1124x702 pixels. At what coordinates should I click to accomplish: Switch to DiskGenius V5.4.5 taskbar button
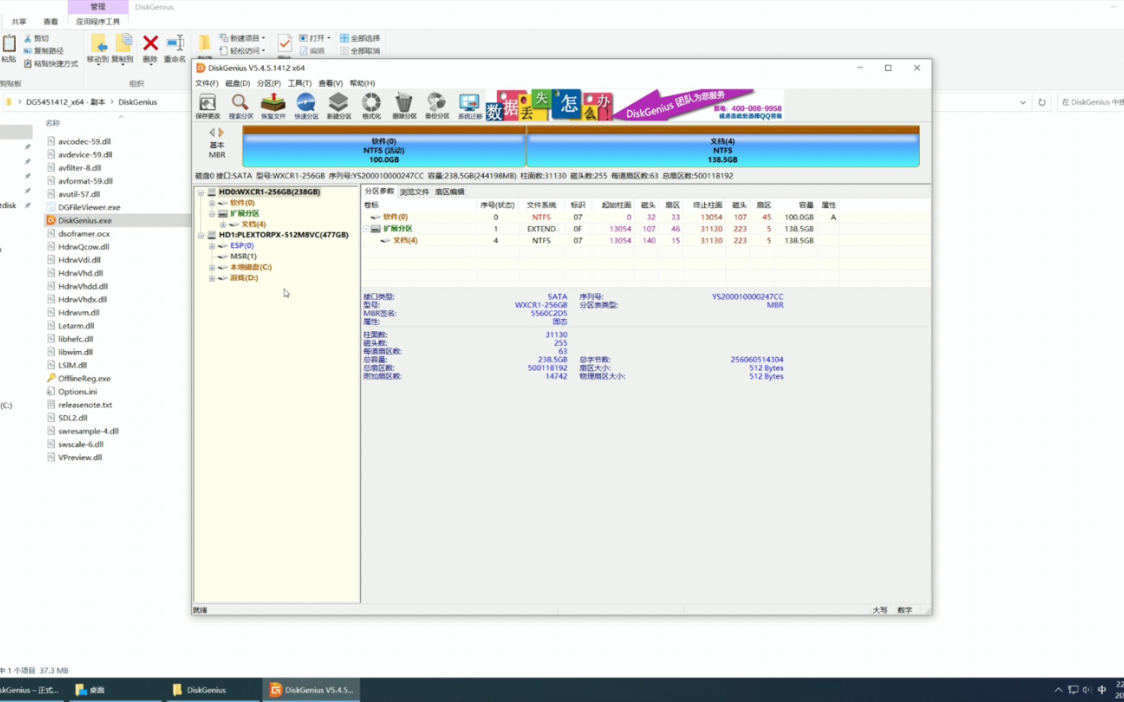(x=312, y=690)
